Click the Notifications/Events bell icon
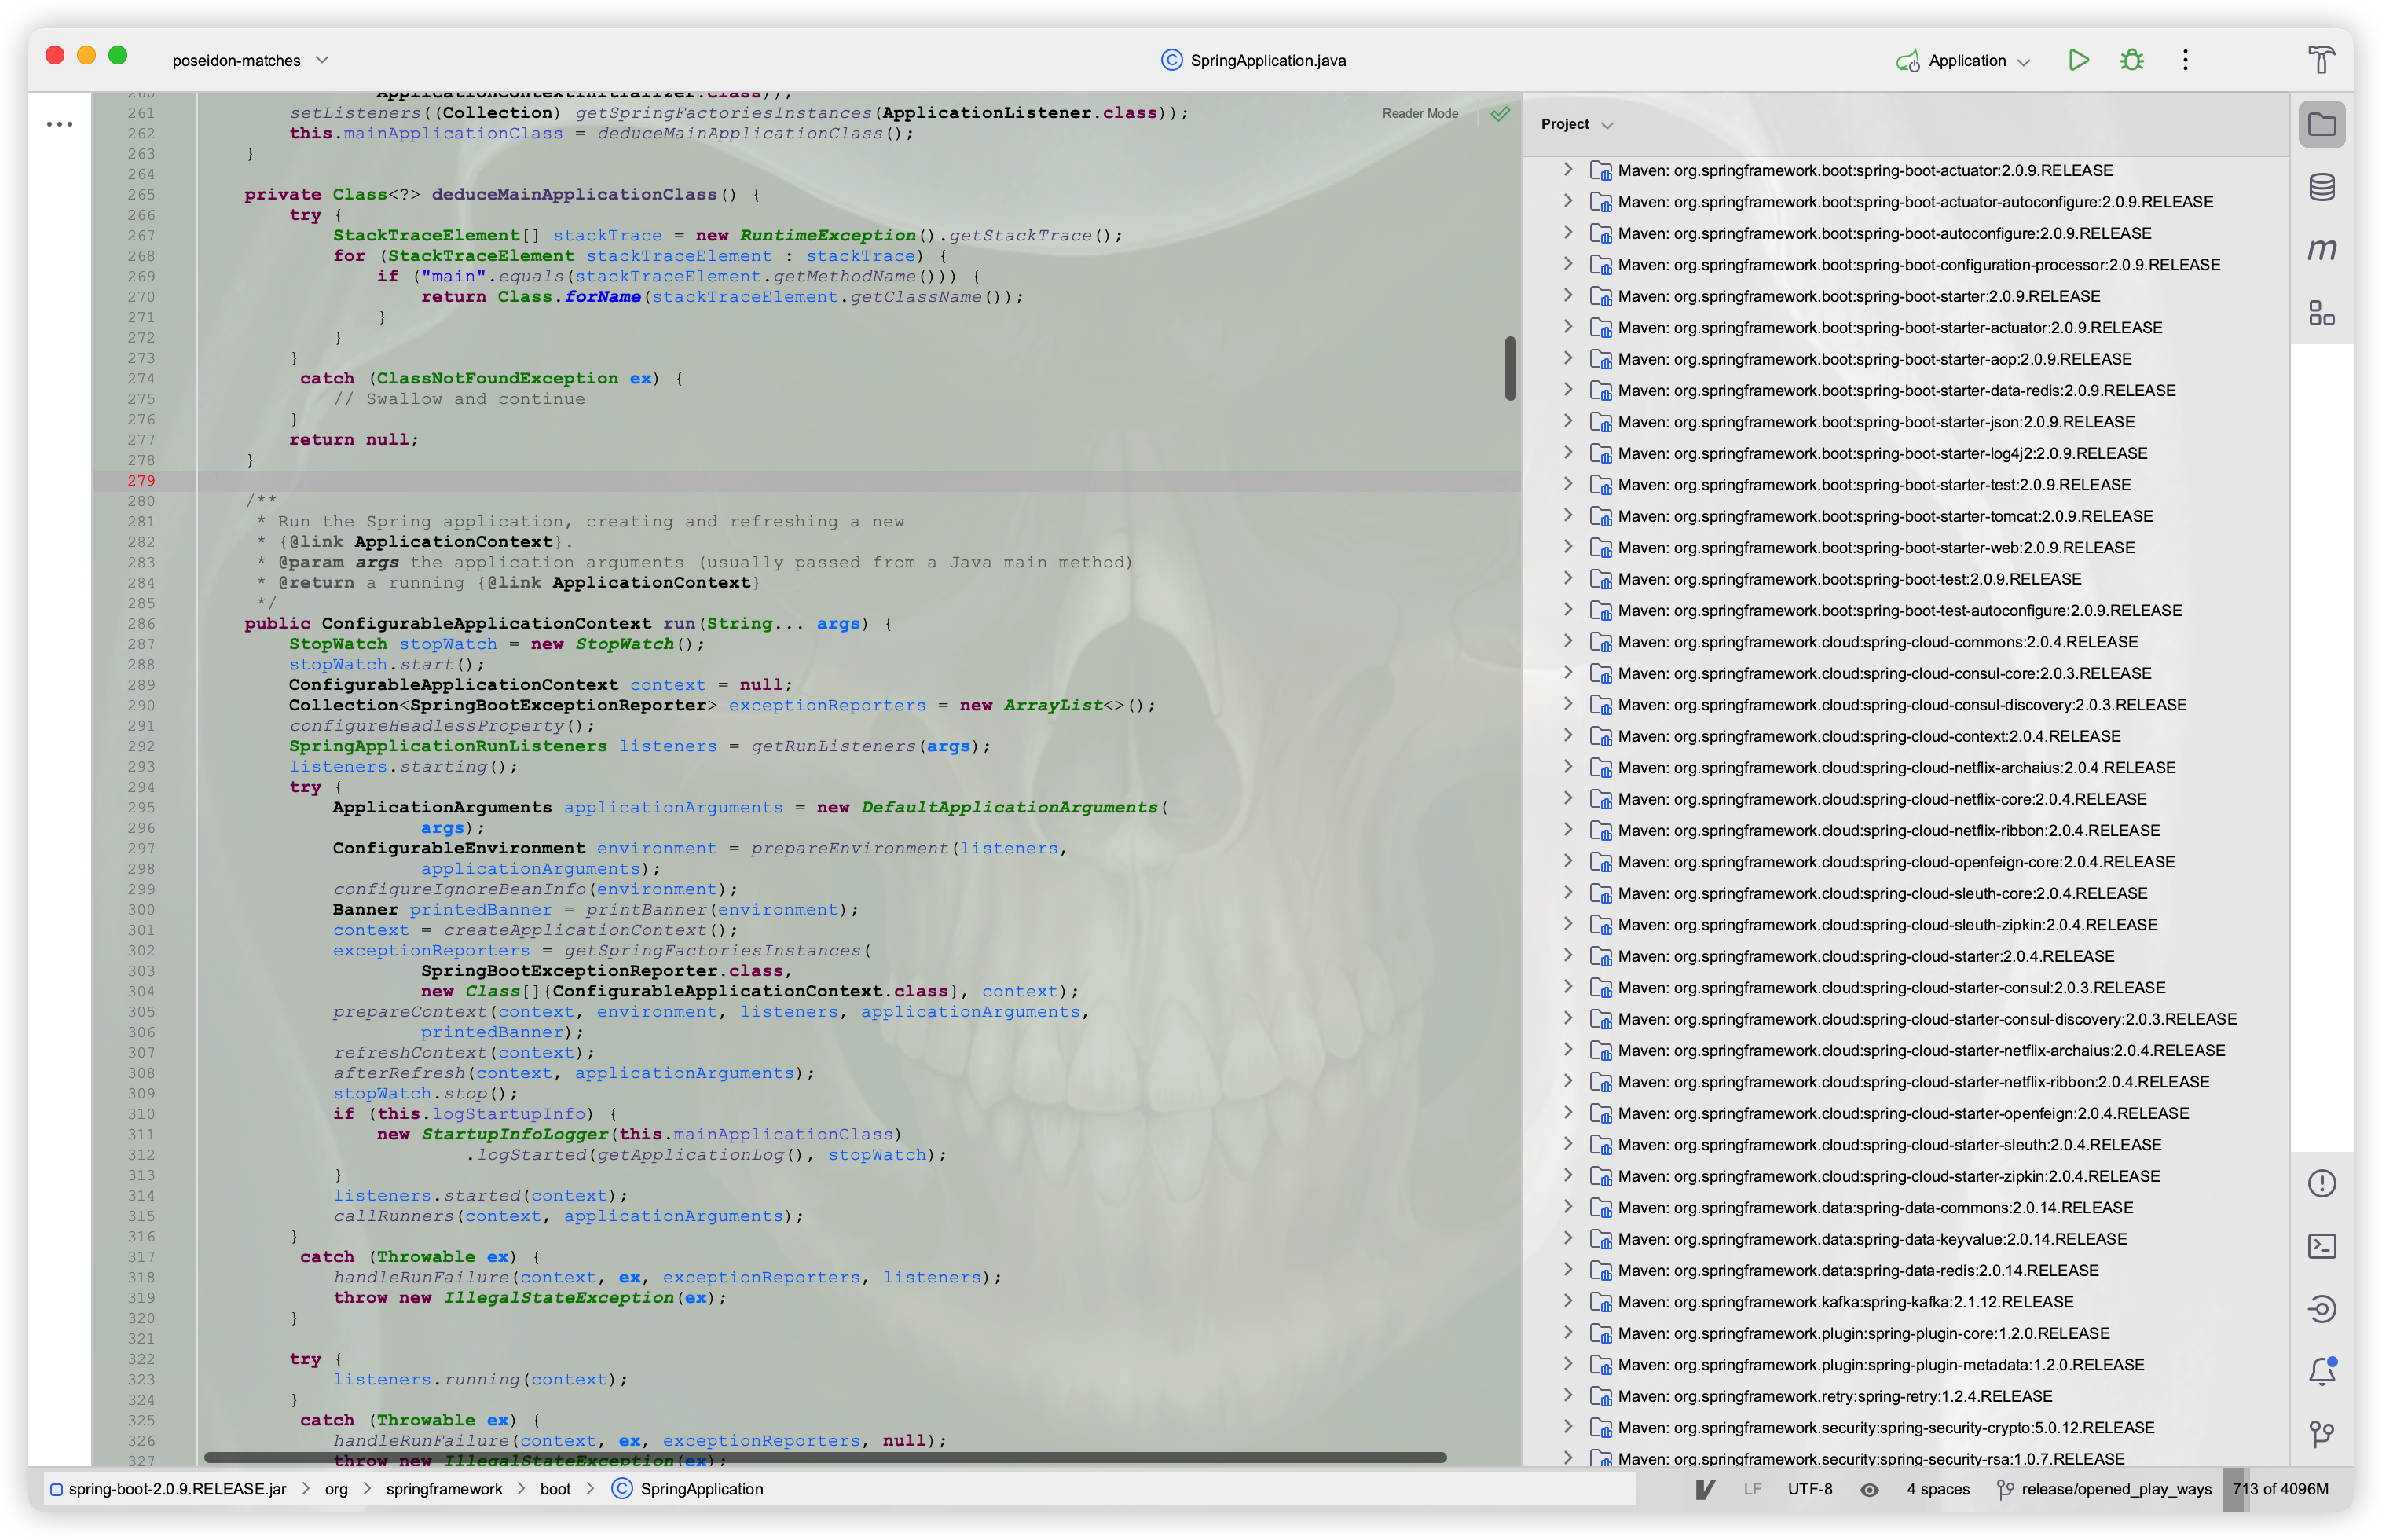 coord(2323,1368)
